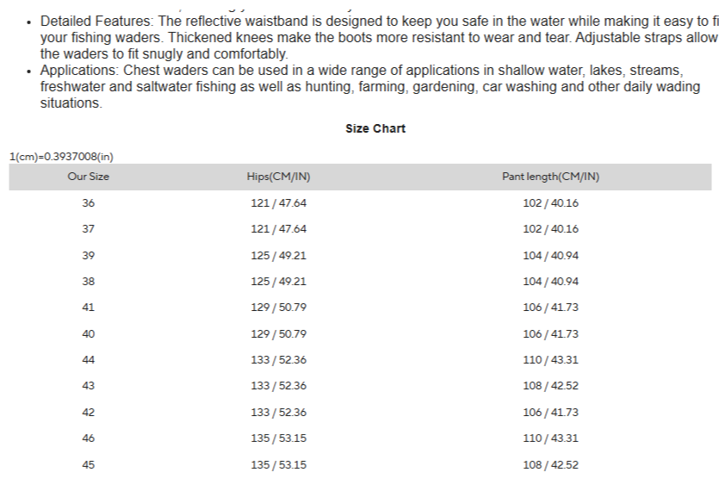The height and width of the screenshot is (485, 719).
Task: Select size 37 row cell
Action: 88,229
